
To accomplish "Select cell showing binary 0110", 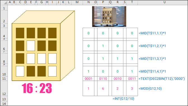I will tap(103, 79).
